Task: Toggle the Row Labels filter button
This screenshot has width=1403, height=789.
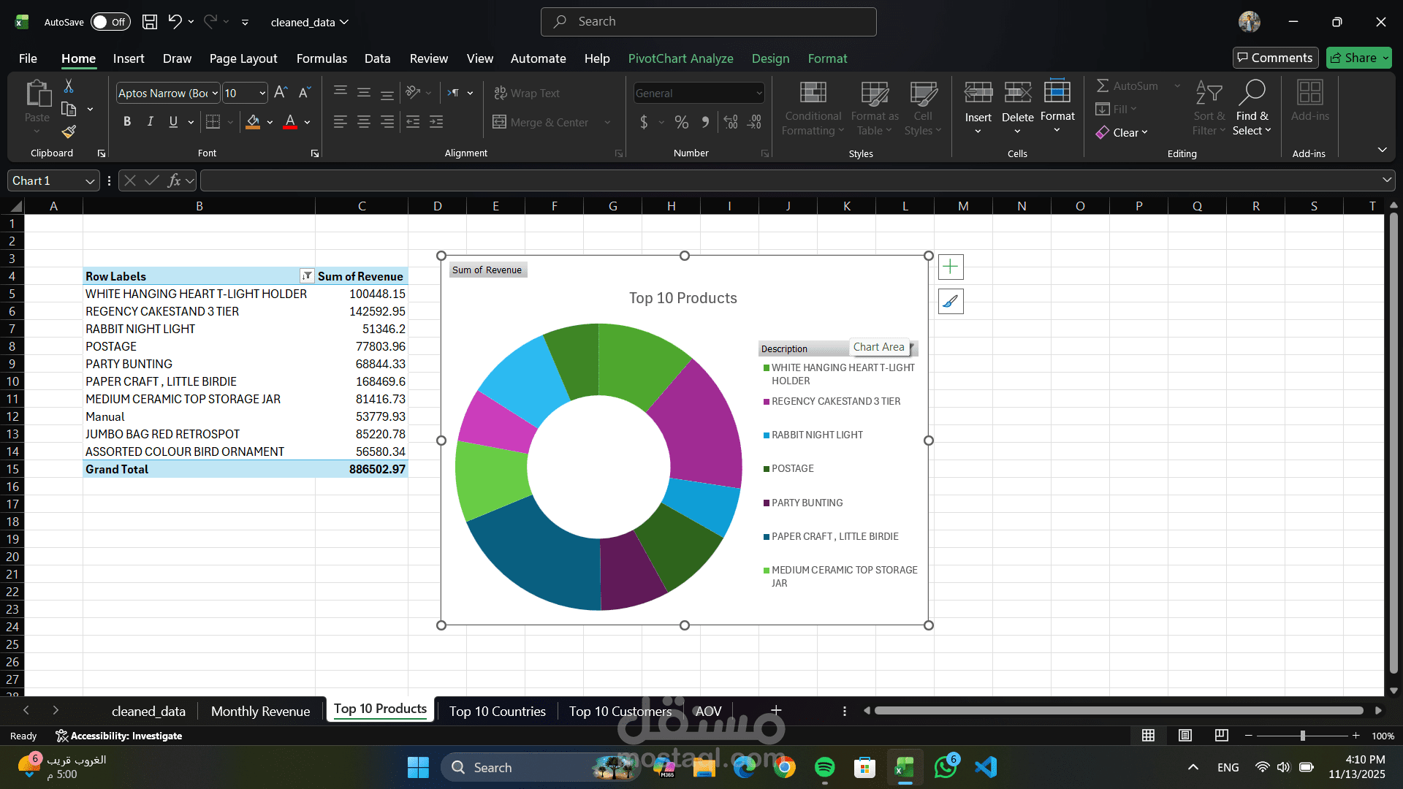Action: [x=307, y=276]
